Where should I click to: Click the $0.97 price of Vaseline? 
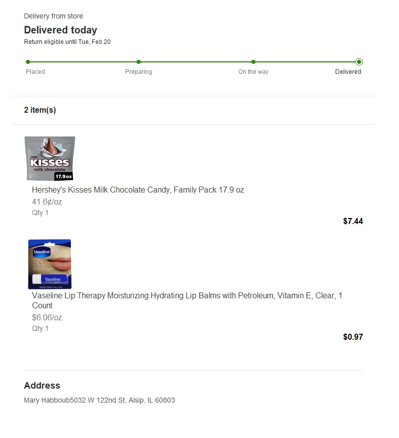tap(353, 337)
